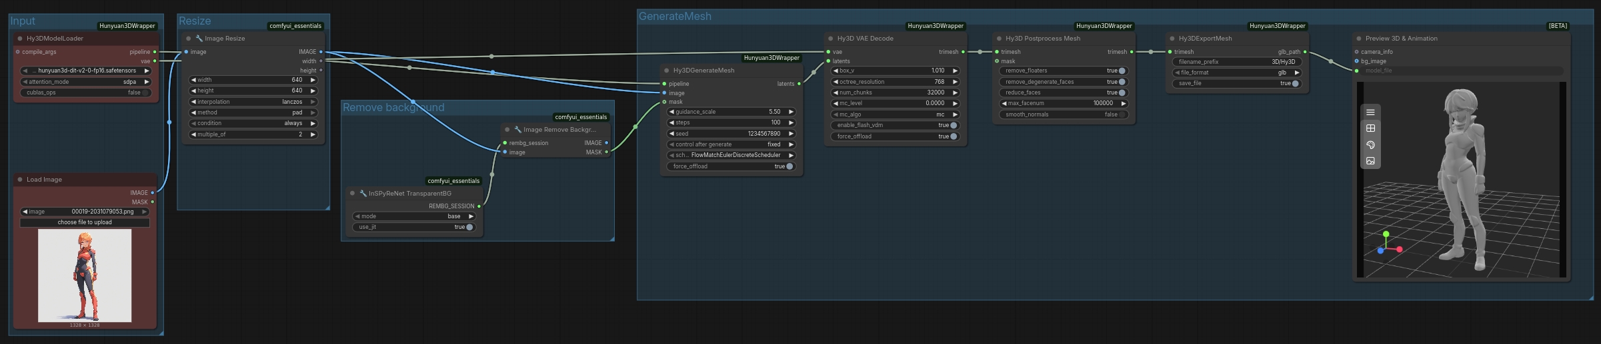Toggle smooth_normals in Postprocess Mesh
This screenshot has height=344, width=1601.
(1122, 114)
